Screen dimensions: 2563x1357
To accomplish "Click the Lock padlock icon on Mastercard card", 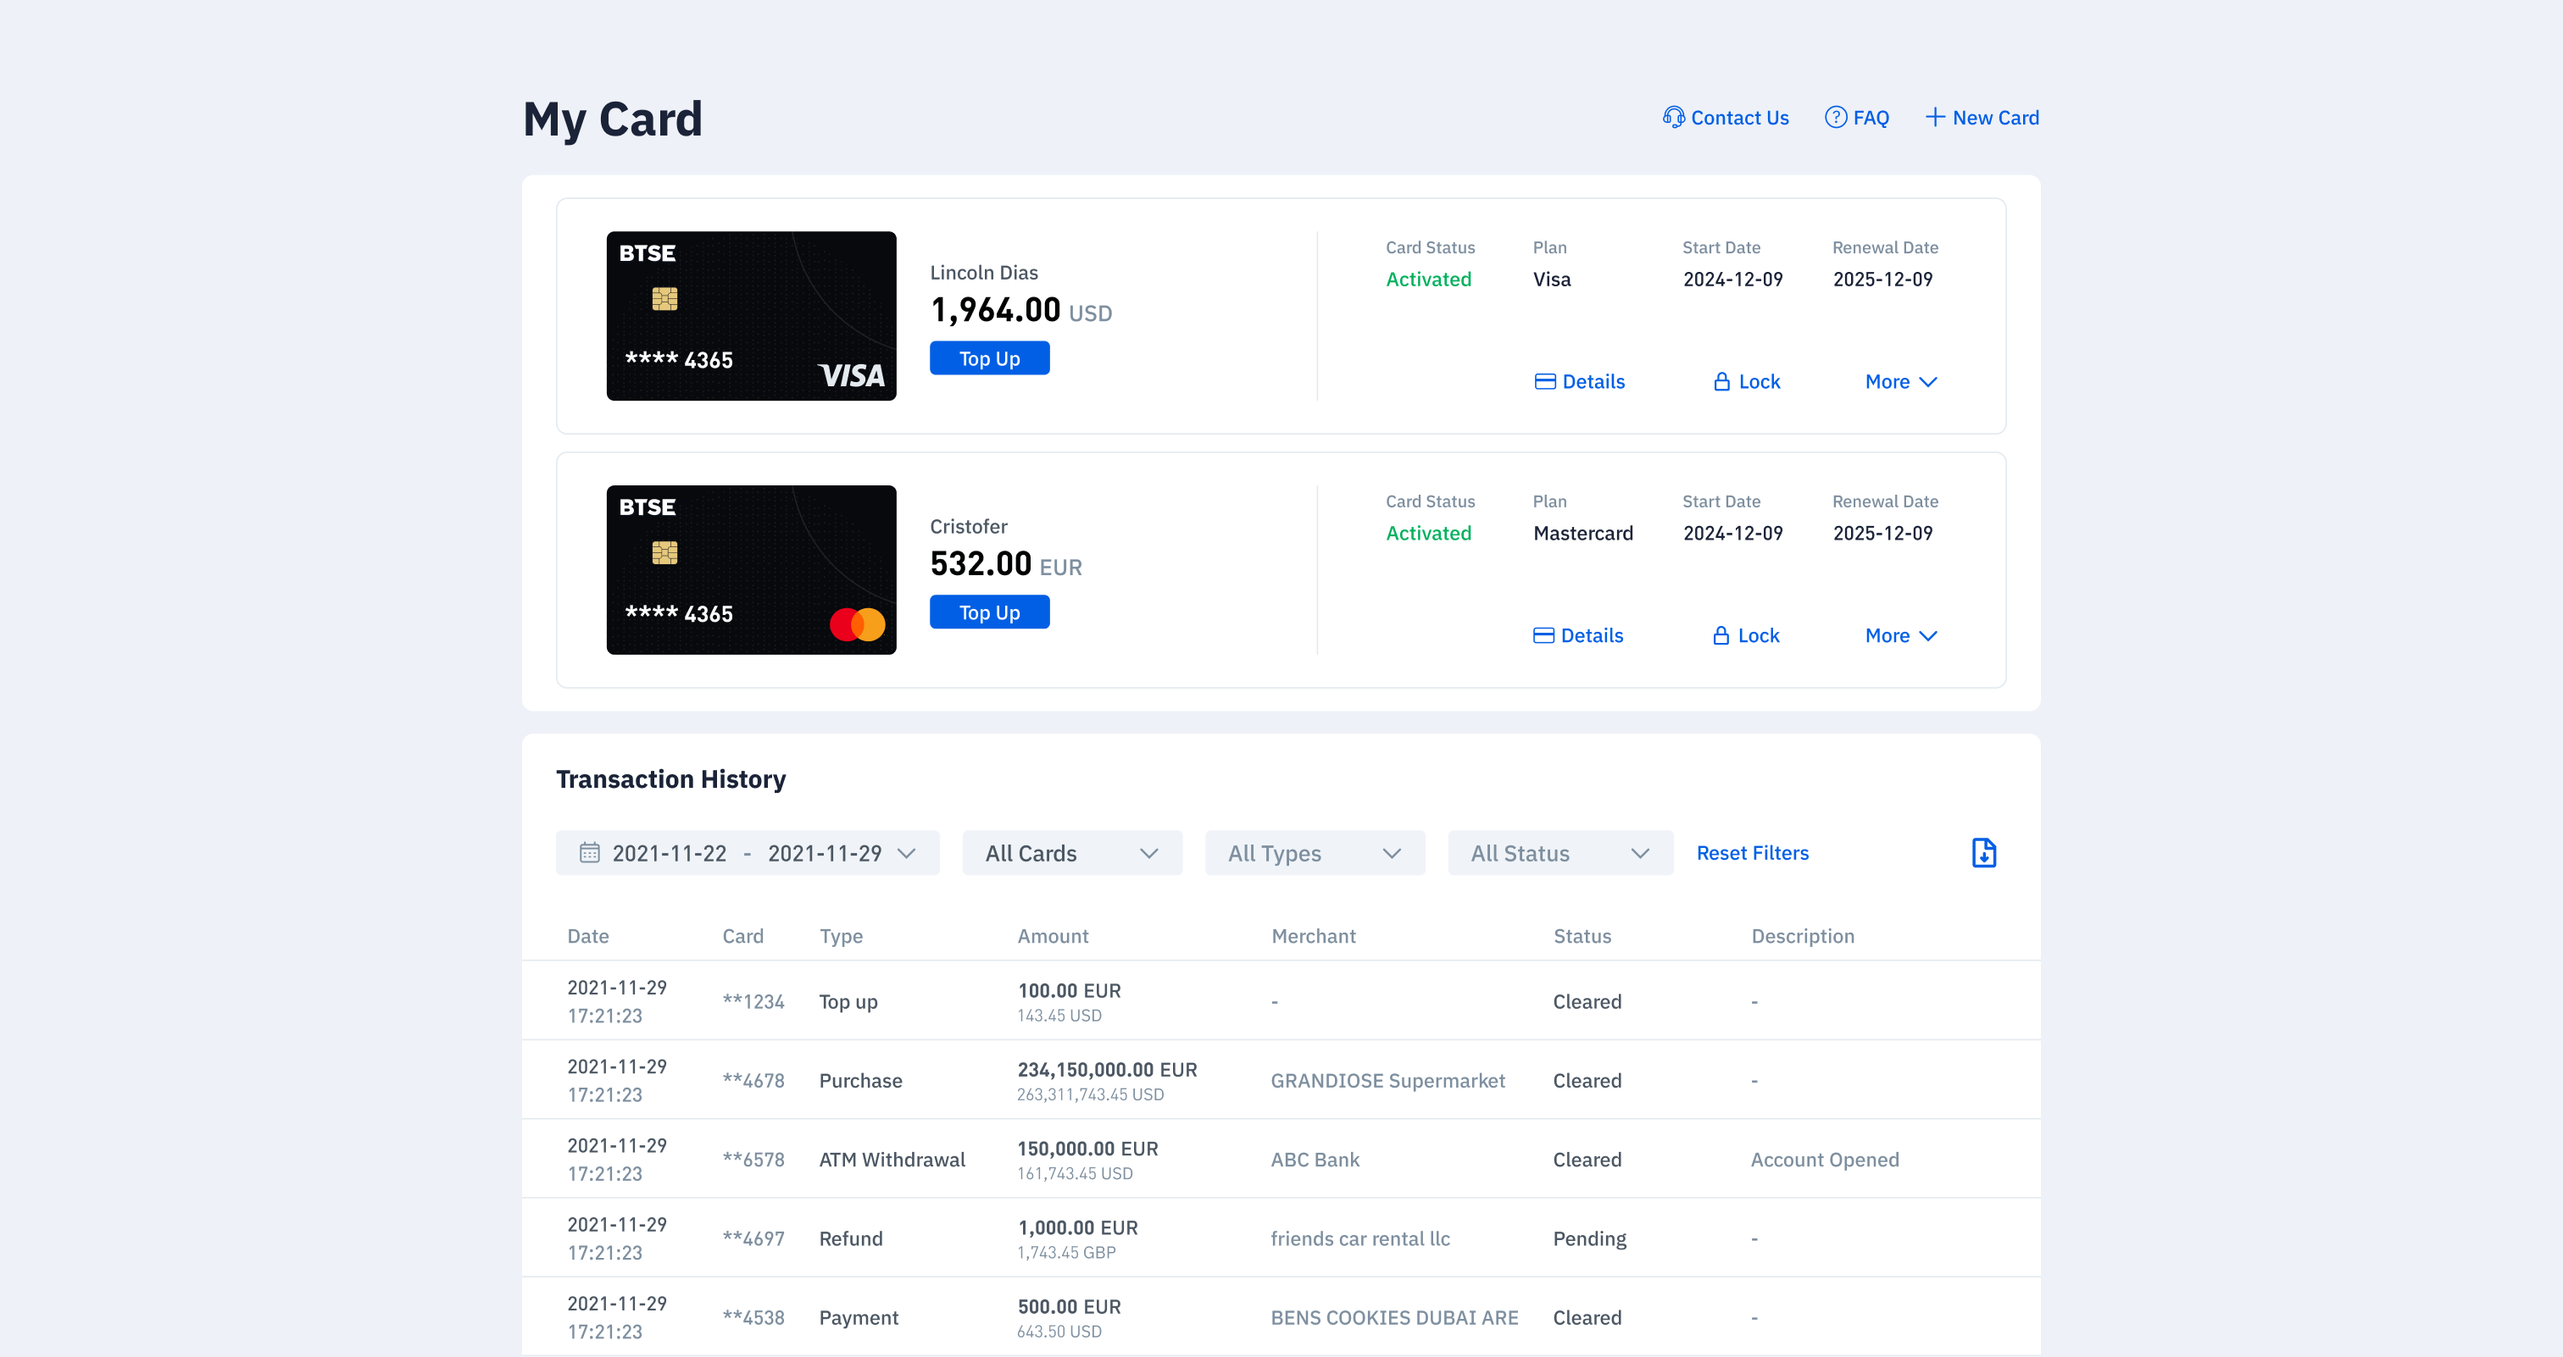I will (1721, 635).
